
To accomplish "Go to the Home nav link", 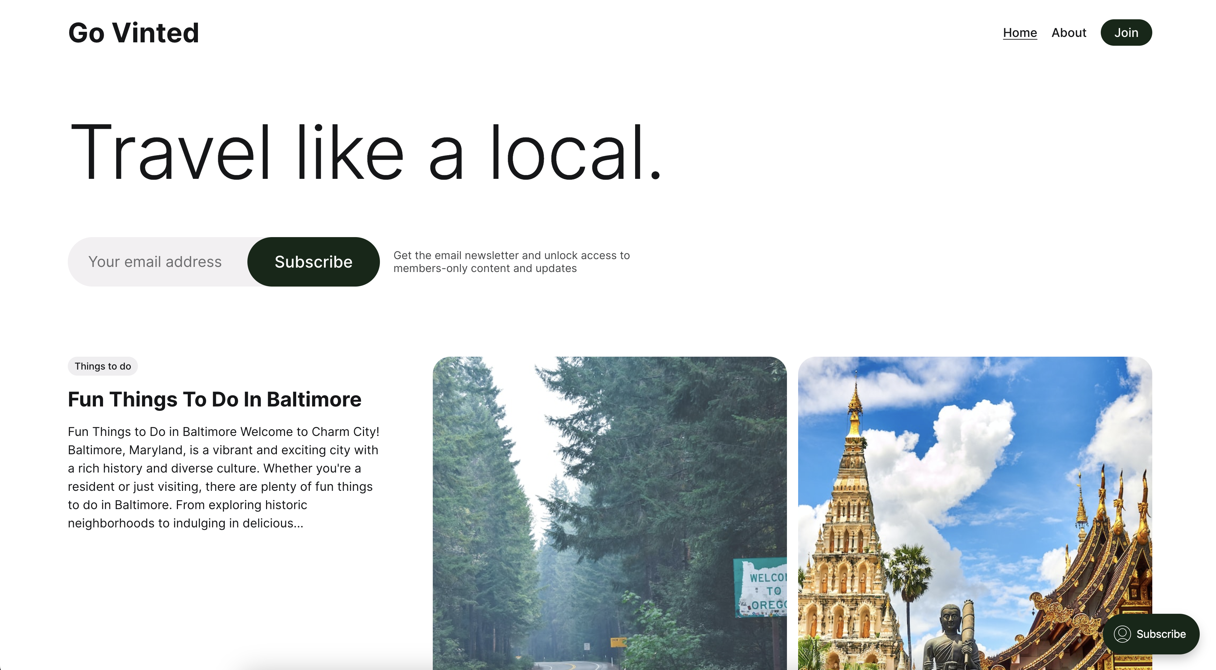I will (1020, 33).
